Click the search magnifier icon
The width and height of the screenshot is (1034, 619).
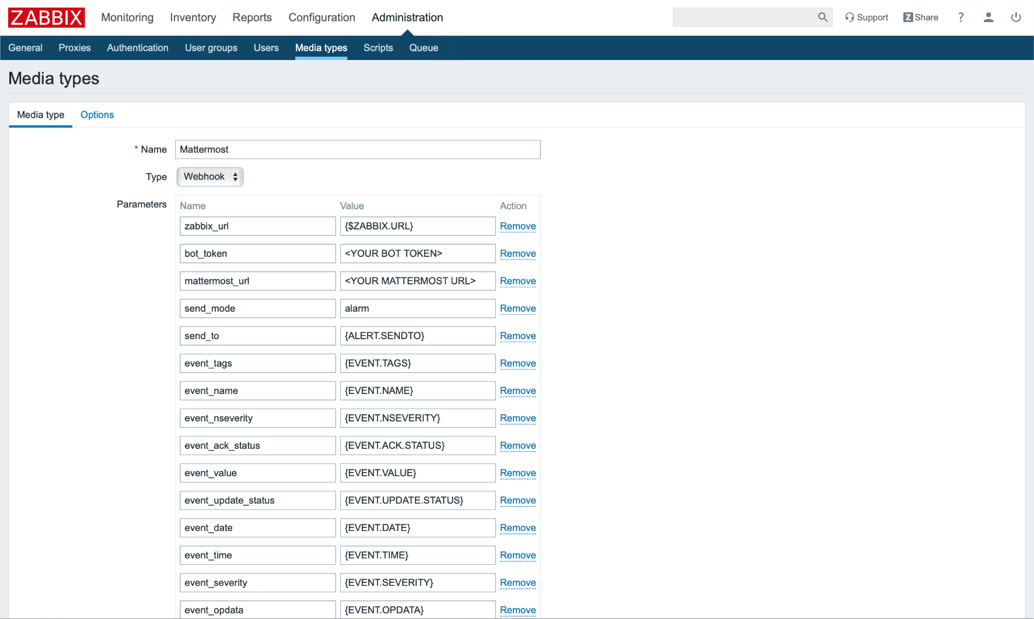click(x=822, y=17)
